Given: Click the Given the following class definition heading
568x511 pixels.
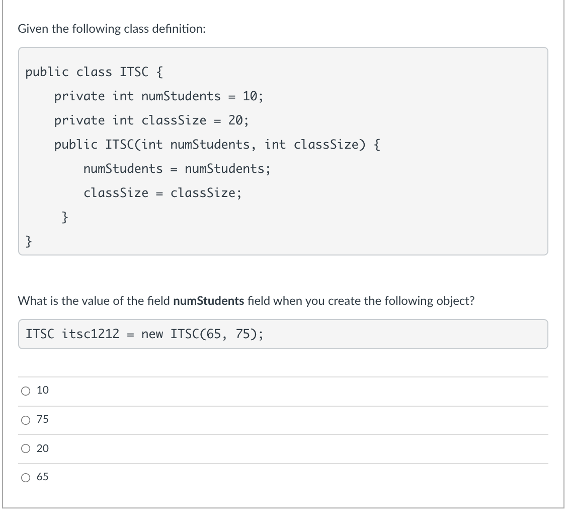Looking at the screenshot, I should [x=113, y=29].
